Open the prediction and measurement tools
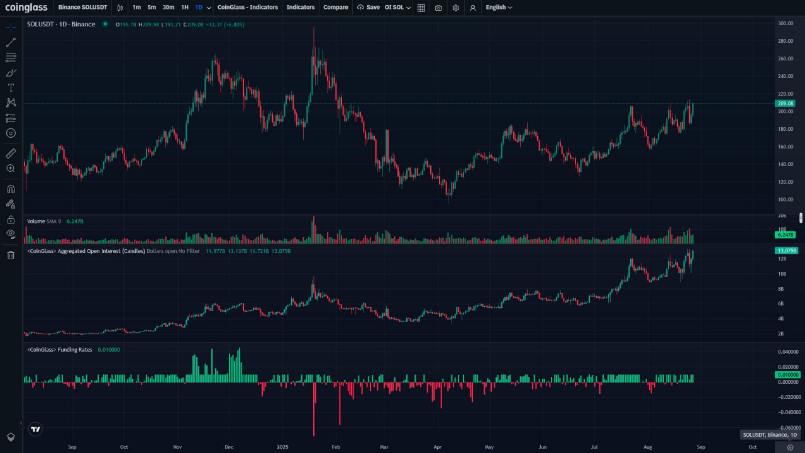This screenshot has height=453, width=805. 11,118
